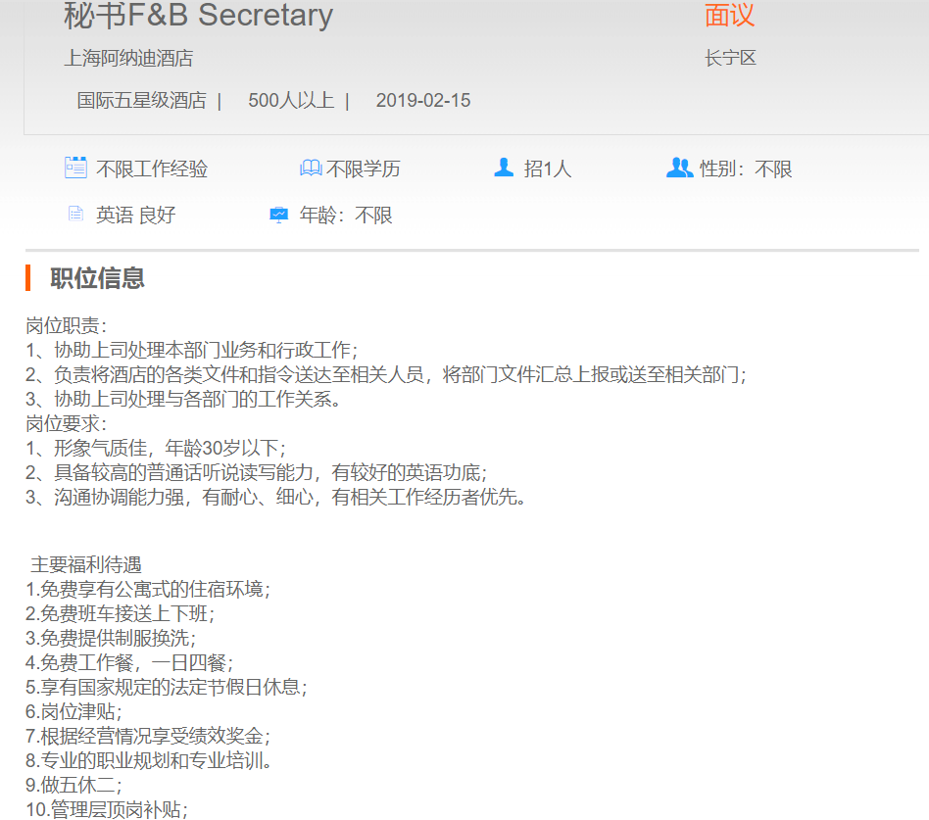The height and width of the screenshot is (820, 929).
Task: Click the 不限学历 education label
Action: (364, 169)
